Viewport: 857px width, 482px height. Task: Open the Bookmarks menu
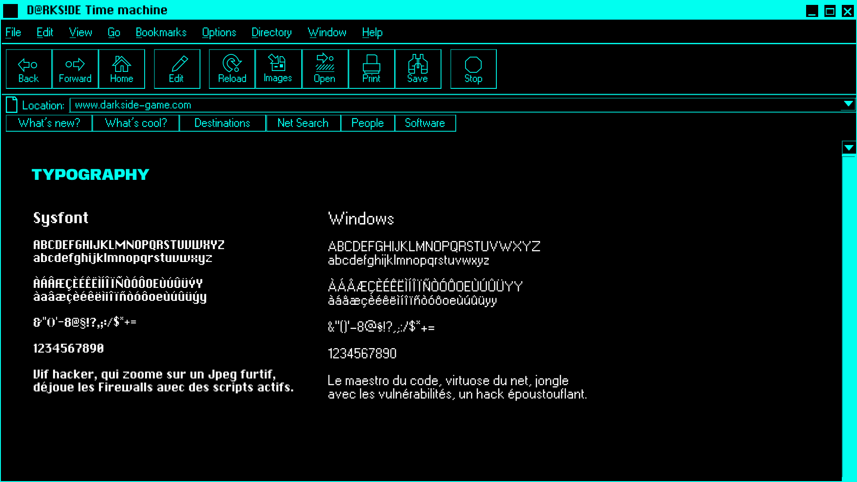coord(161,33)
